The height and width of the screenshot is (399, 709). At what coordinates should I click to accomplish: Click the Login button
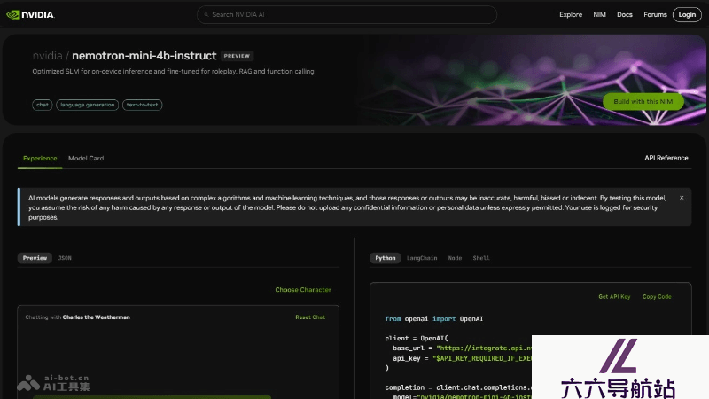pyautogui.click(x=687, y=14)
